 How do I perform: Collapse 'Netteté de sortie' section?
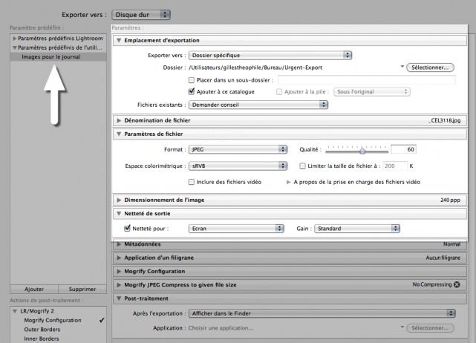click(119, 213)
